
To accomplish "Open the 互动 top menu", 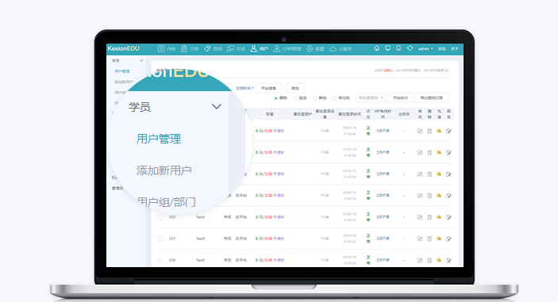I will [237, 48].
